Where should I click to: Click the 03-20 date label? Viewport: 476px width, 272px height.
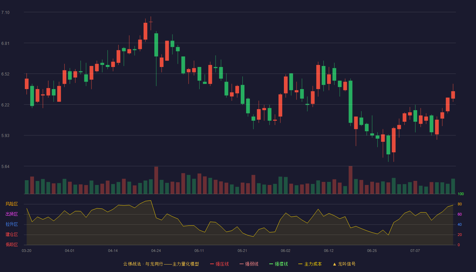pyautogui.click(x=27, y=251)
